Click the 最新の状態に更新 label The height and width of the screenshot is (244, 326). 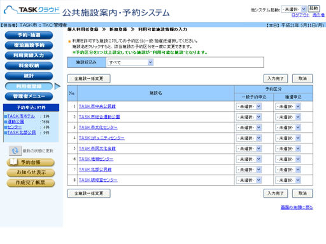tap(38, 151)
